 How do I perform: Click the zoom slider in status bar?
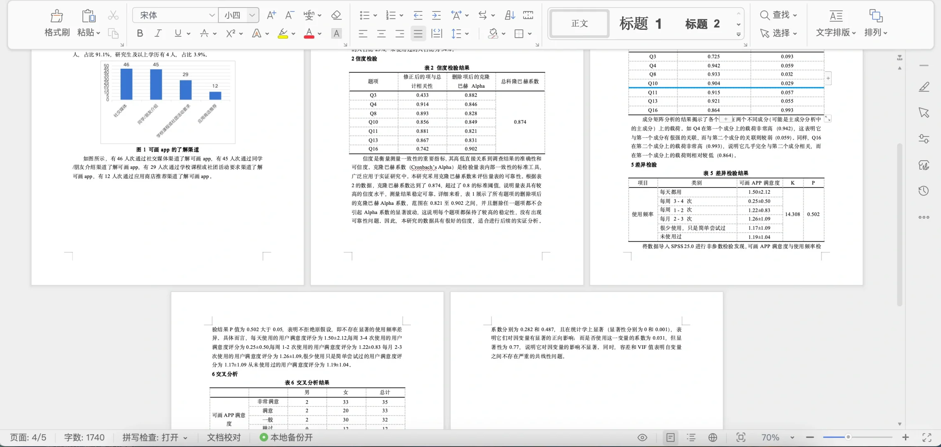point(848,437)
